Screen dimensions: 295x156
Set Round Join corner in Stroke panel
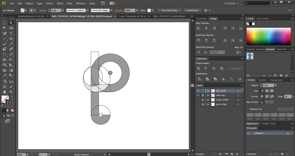267,97
